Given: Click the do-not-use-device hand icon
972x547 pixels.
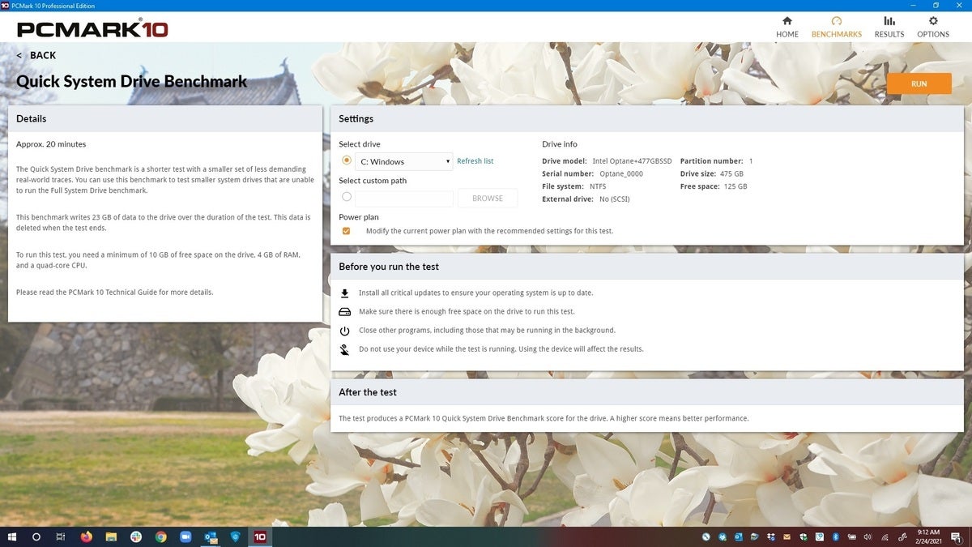Looking at the screenshot, I should [344, 349].
